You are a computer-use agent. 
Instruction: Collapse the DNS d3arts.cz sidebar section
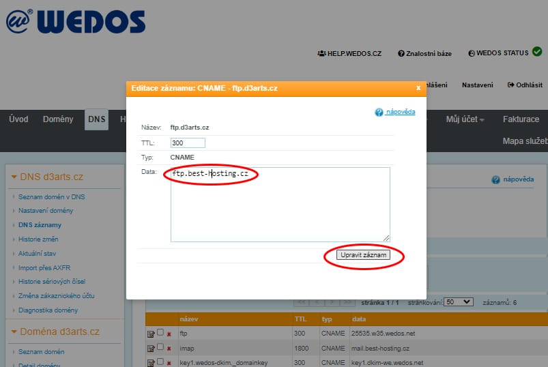pos(14,177)
